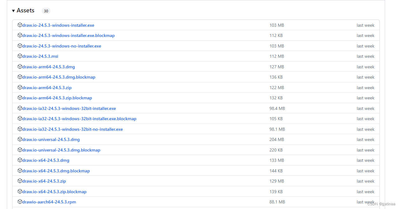400x209 pixels.
Task: Click the package icon beside draw.io-arm64-24.5.3.dmg.blockmap
Action: [20, 77]
